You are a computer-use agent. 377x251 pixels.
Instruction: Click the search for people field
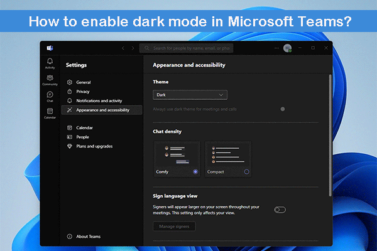pyautogui.click(x=187, y=48)
